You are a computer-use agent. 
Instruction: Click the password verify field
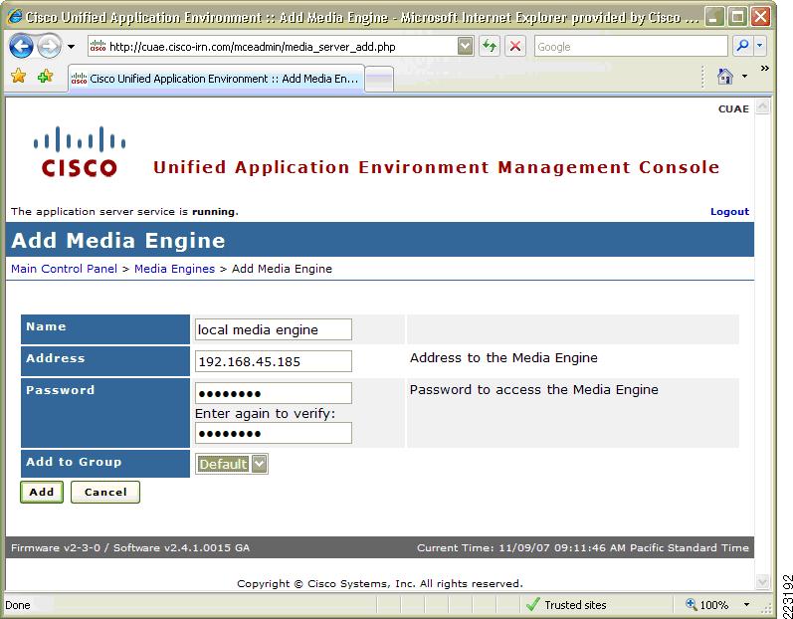[274, 434]
